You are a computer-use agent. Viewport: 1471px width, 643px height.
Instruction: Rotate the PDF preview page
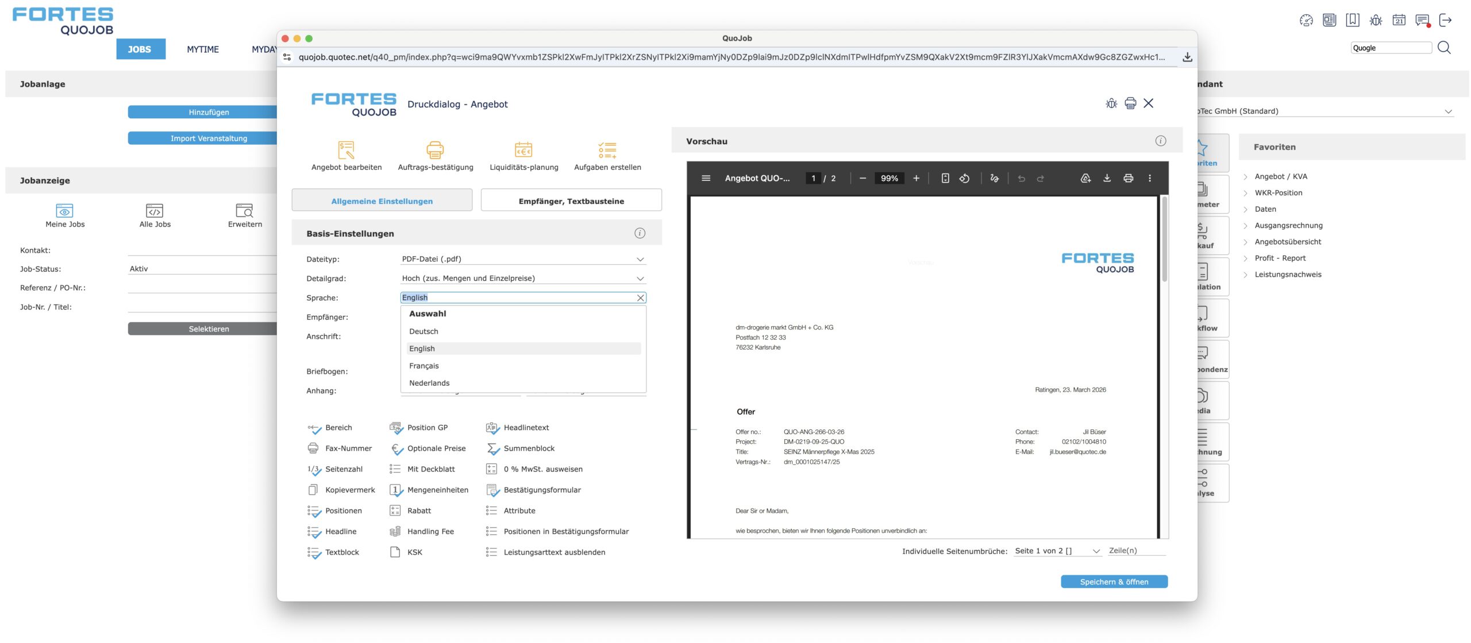point(964,179)
